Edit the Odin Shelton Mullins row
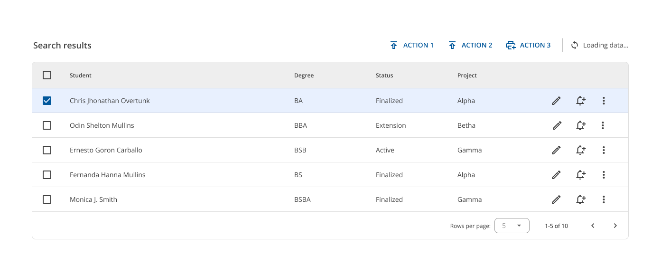 [557, 125]
